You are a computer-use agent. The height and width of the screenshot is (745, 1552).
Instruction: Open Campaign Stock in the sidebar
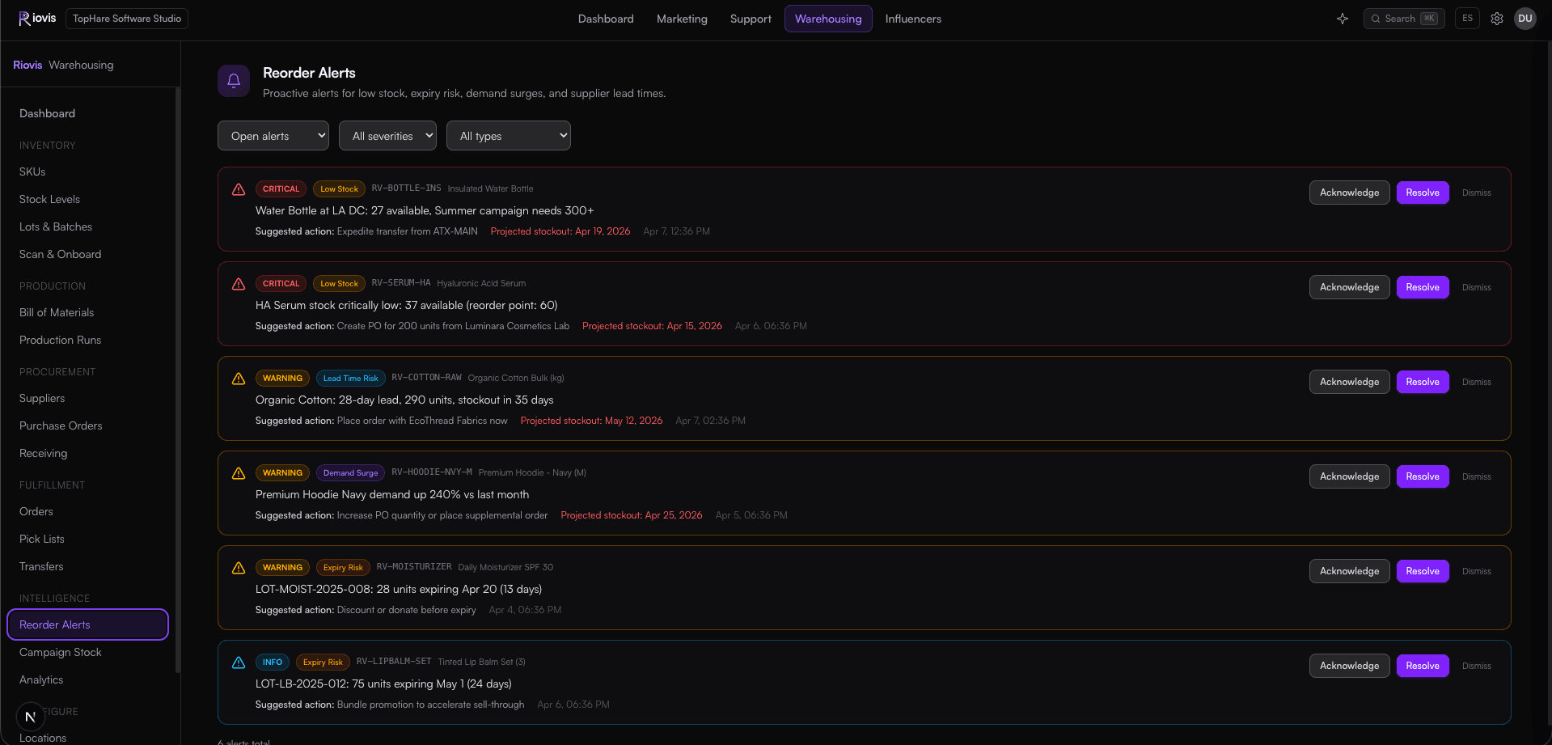[88, 653]
